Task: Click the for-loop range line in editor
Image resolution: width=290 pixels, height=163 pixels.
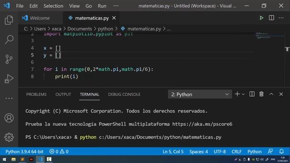Action: tap(98, 69)
